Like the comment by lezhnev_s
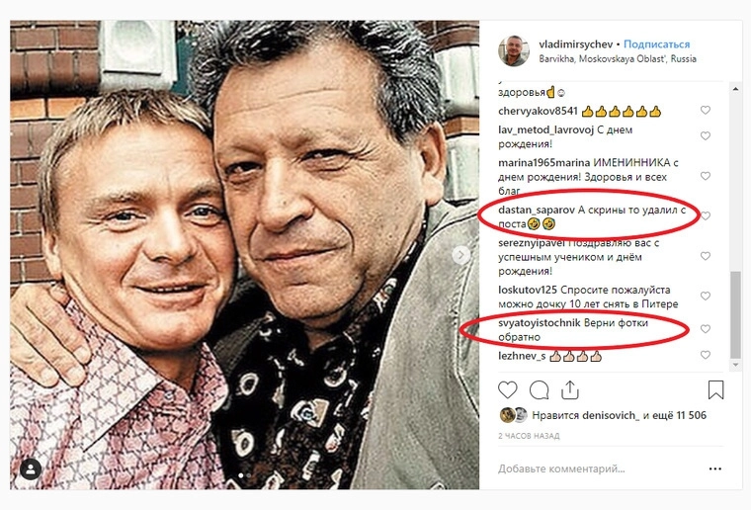The height and width of the screenshot is (510, 751). (706, 354)
